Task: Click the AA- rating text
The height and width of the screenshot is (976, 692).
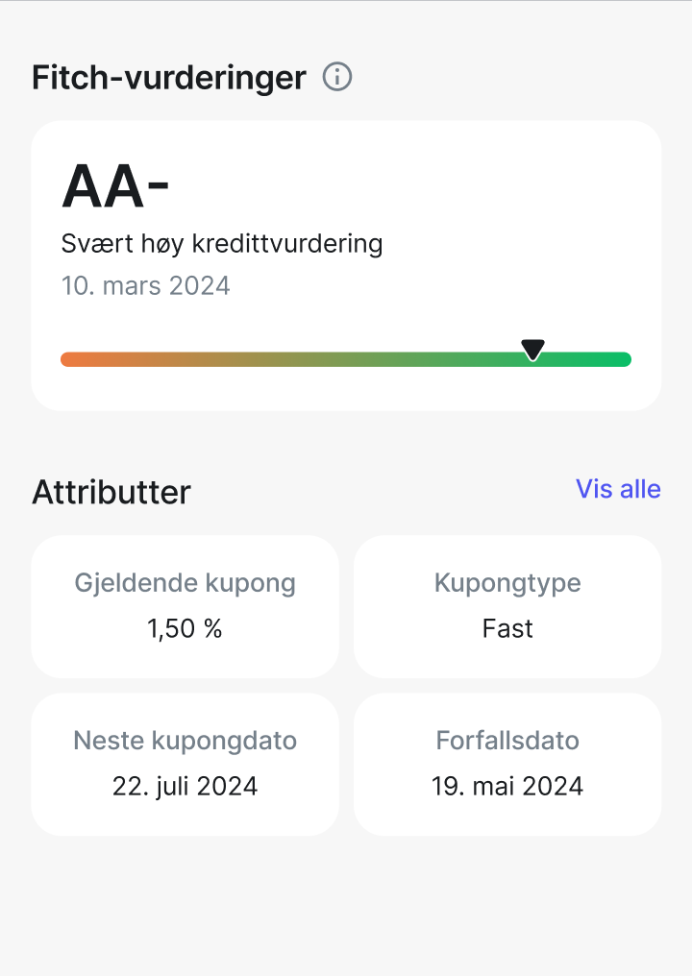Action: point(115,186)
